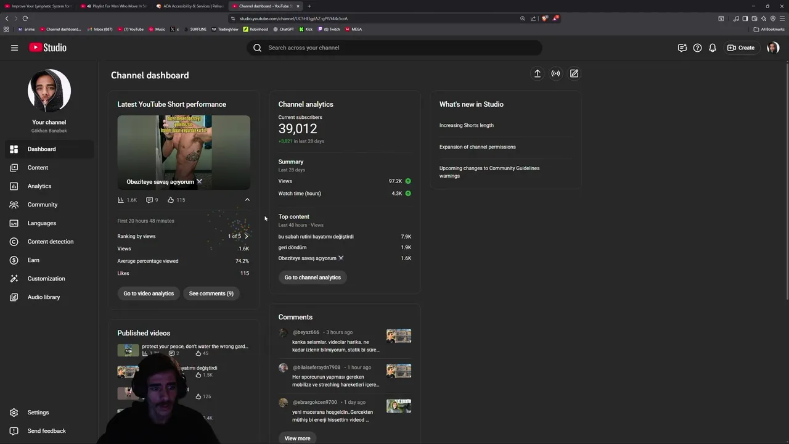Open 'Upcoming changes to Community Guidelines warnings' item
Screen dimensions: 789x444
pos(489,172)
